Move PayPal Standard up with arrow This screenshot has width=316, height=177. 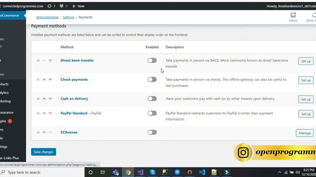pos(44,113)
